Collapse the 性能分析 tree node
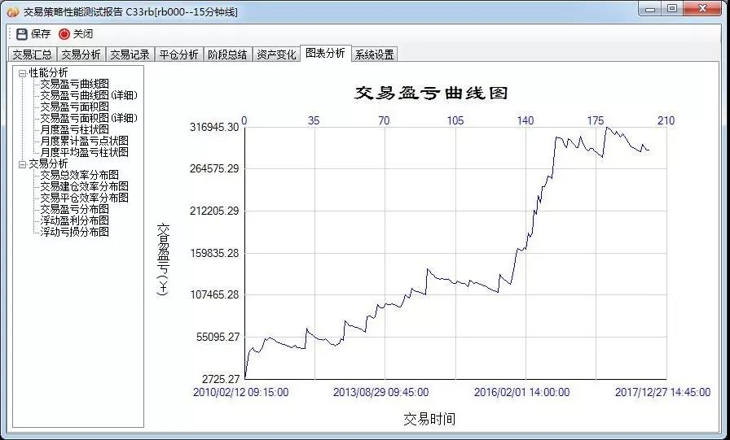730x440 pixels. 22,73
